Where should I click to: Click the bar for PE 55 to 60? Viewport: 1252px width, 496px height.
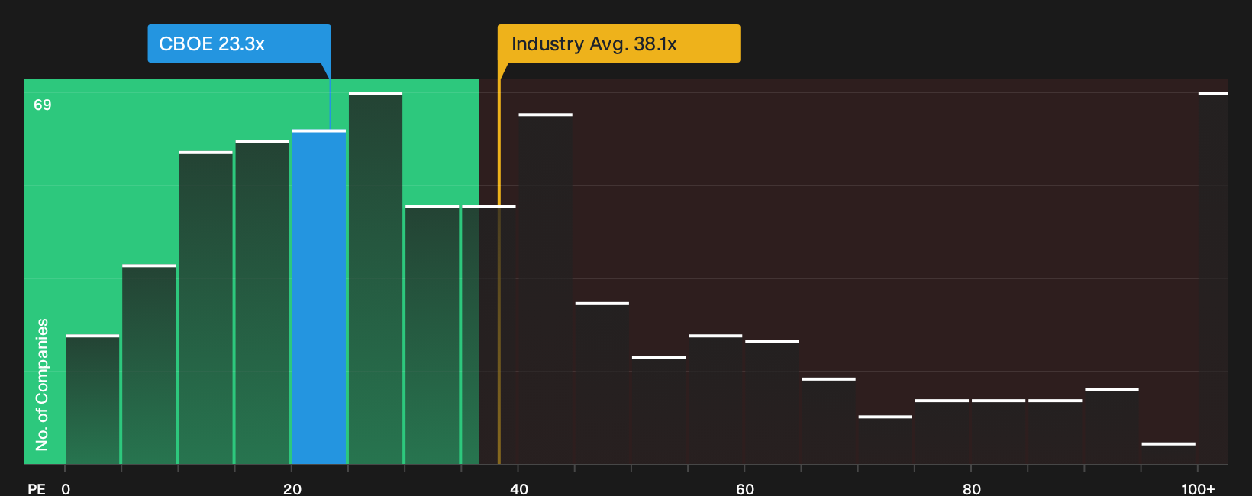(x=715, y=399)
